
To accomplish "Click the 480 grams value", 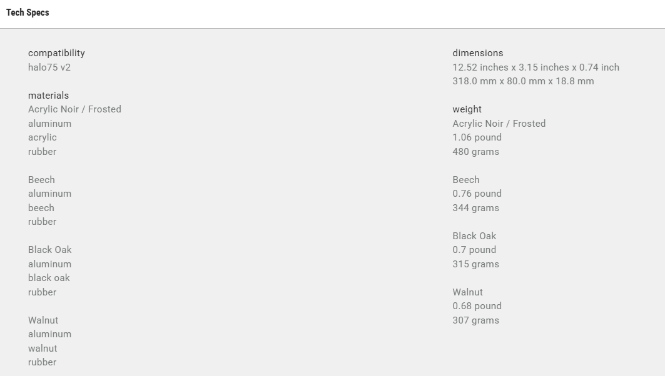I will 475,152.
